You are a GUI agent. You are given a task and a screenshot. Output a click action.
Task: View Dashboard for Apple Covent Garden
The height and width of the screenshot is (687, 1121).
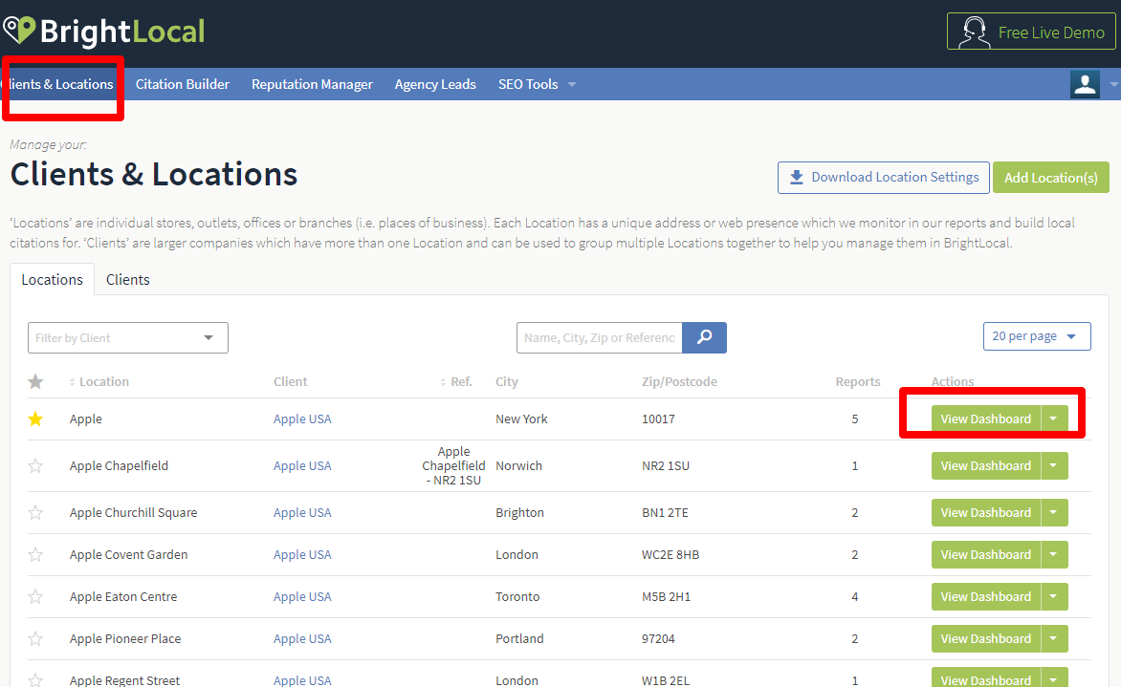986,554
